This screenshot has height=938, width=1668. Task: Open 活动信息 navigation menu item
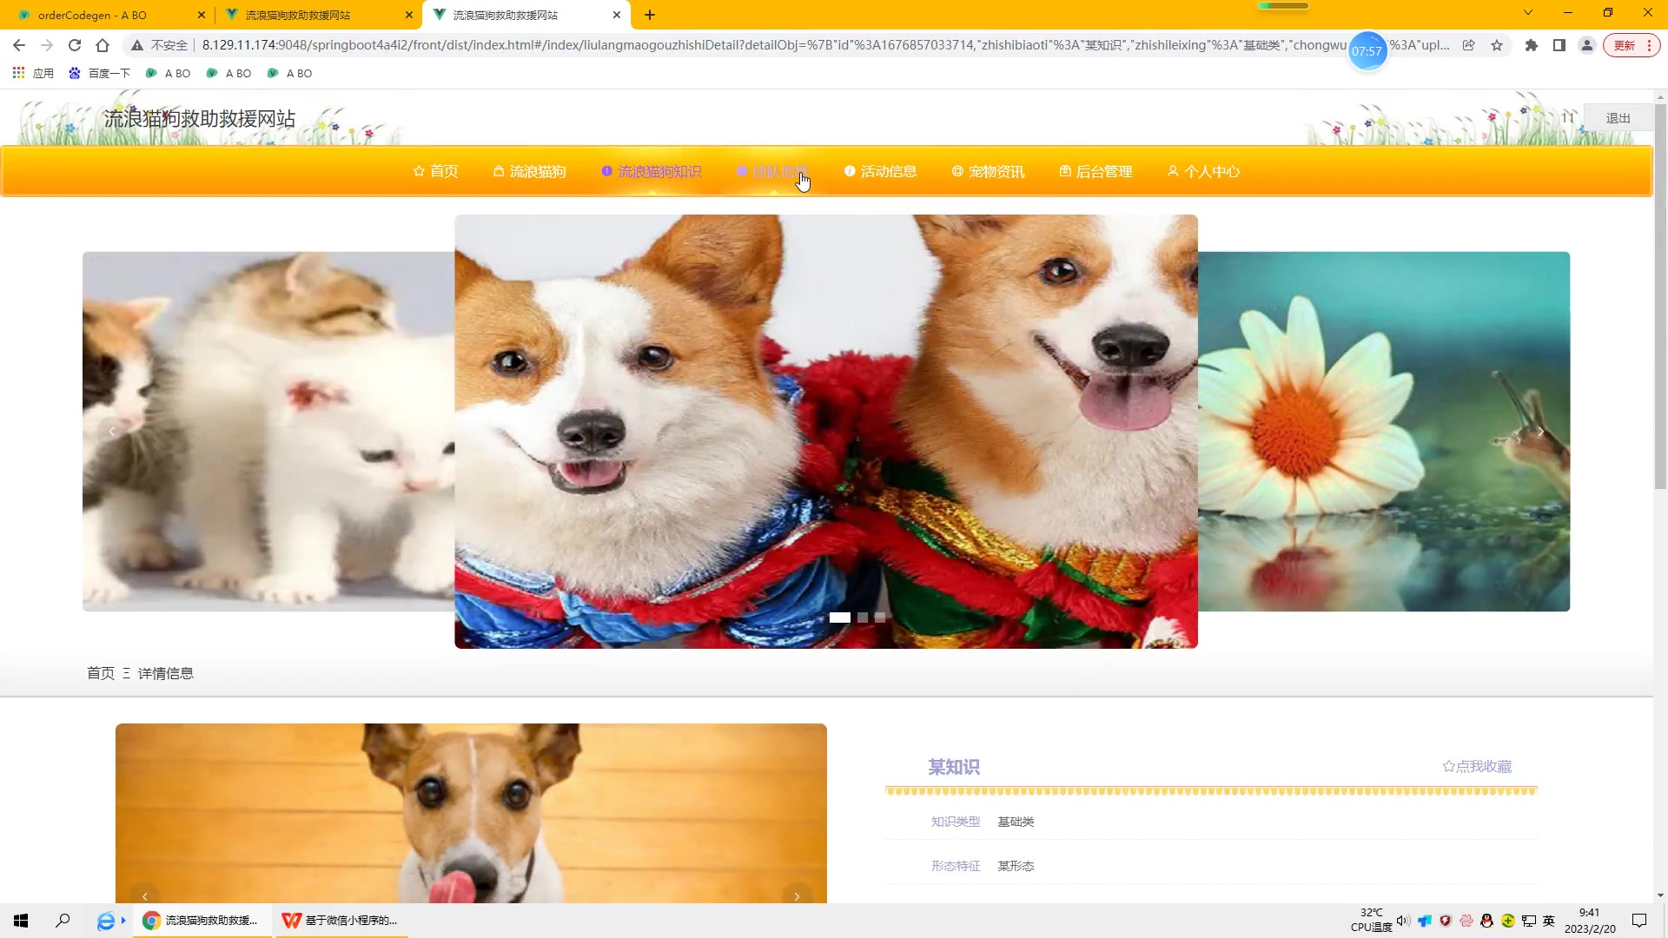(x=880, y=172)
